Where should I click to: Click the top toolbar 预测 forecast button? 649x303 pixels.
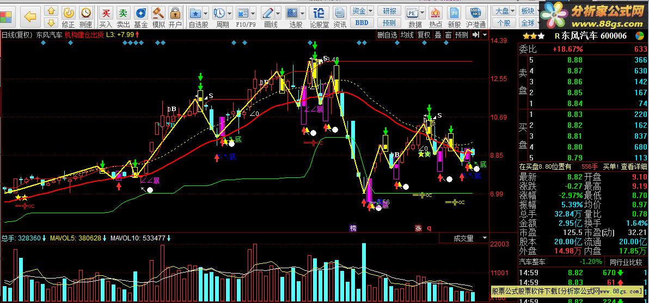click(389, 23)
